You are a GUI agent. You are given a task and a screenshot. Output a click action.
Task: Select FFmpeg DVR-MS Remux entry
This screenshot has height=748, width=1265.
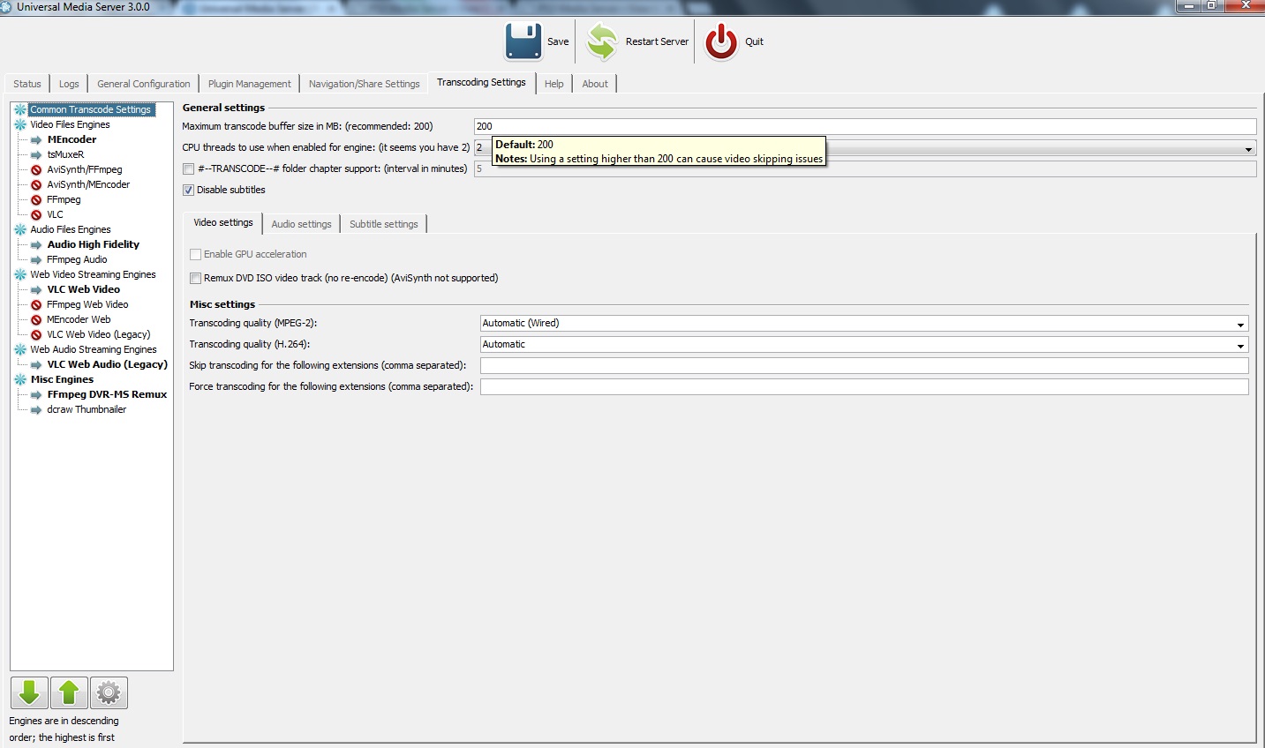pos(107,395)
